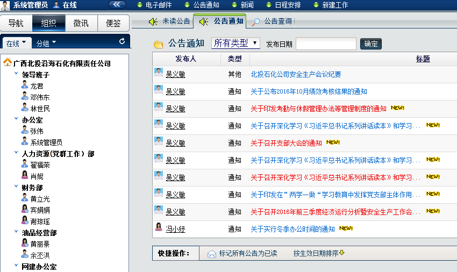Click the user icon beside 黄立光
The height and width of the screenshot is (272, 457).
click(x=25, y=198)
